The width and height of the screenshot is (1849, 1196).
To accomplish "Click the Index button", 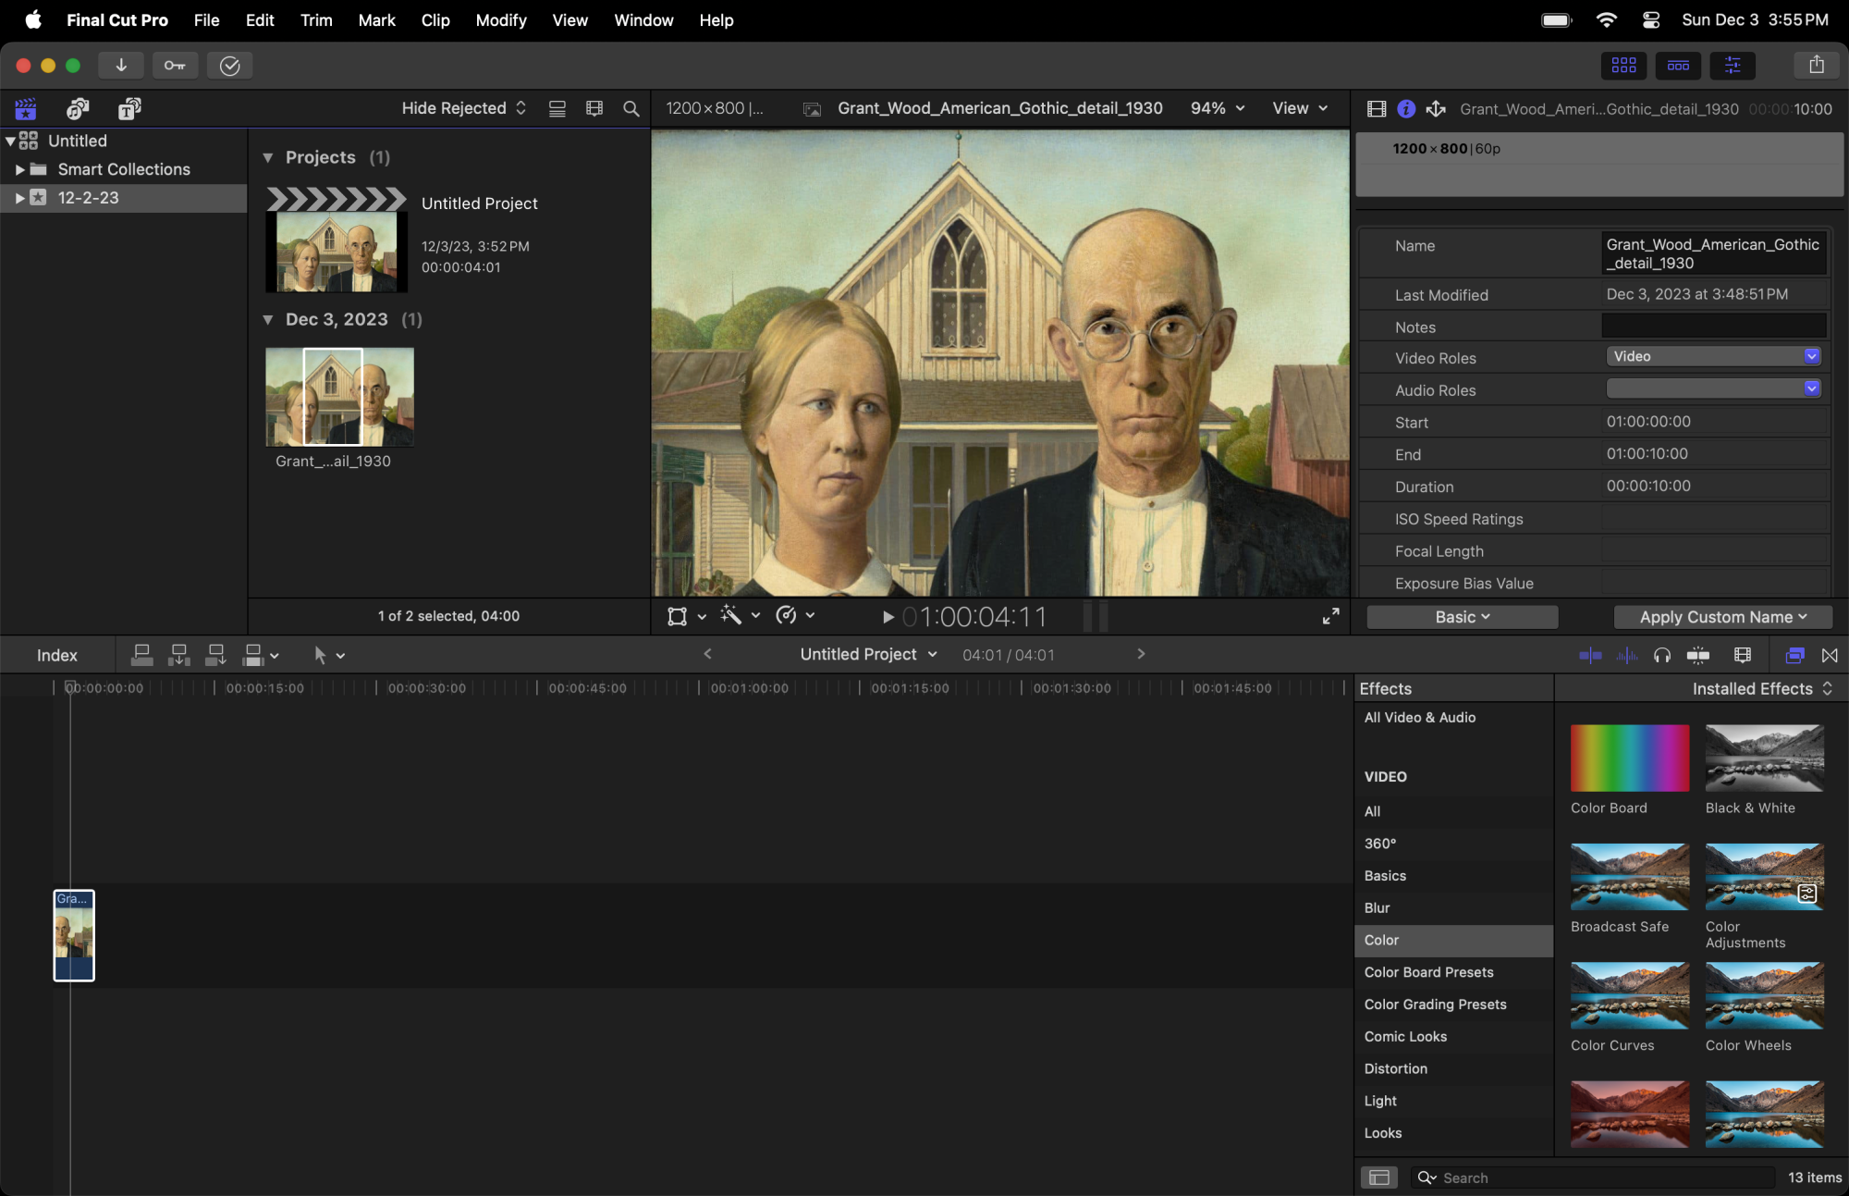I will point(57,655).
